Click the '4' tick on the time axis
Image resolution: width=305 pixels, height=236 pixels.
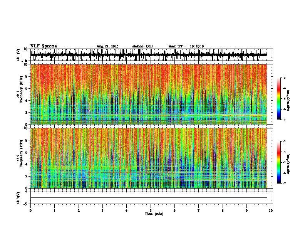pyautogui.click(x=127, y=211)
